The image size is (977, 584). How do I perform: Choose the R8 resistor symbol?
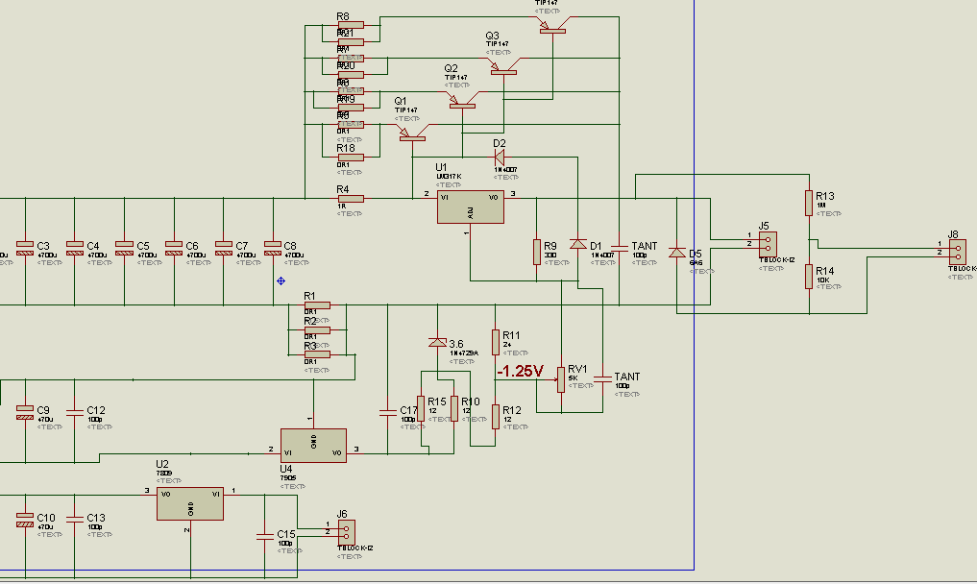pyautogui.click(x=351, y=26)
